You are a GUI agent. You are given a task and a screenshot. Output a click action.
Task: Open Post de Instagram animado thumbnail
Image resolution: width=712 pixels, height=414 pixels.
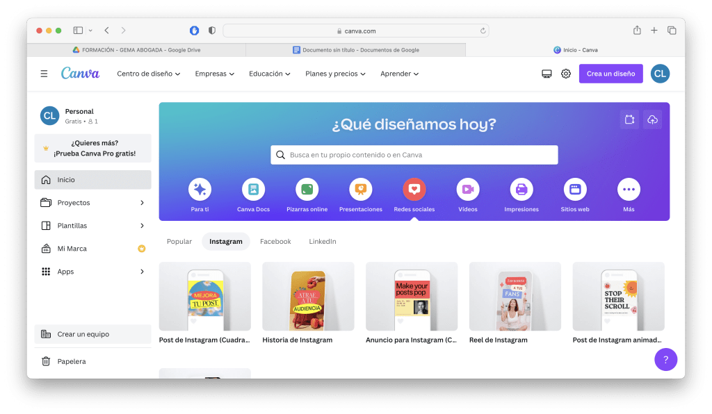[618, 296]
